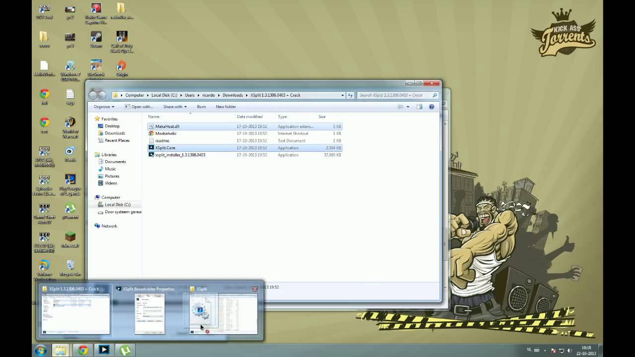
Task: Switch to XSplit 1.3.1306.0403 + Crack thumbnail
Action: tap(76, 310)
